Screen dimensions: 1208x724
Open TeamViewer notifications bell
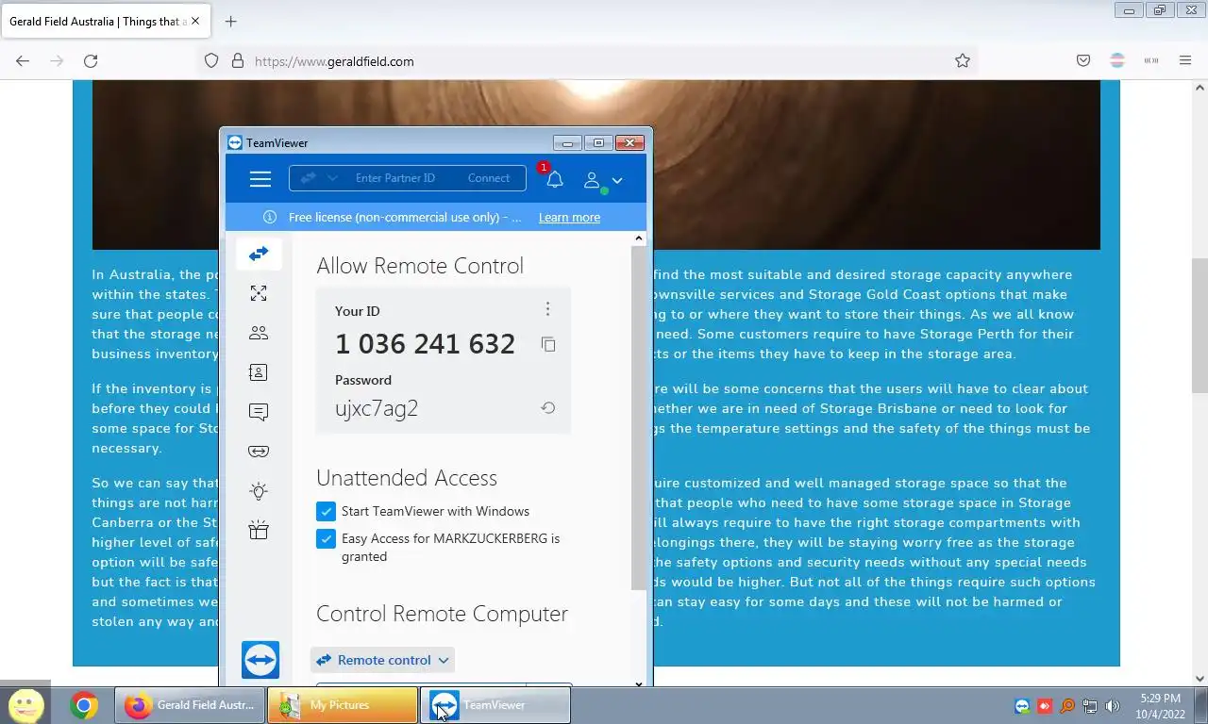click(x=554, y=179)
